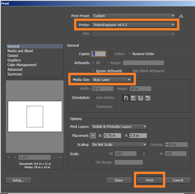Select Summary in the options list
Screen dimensions: 195x194
(x=35, y=74)
